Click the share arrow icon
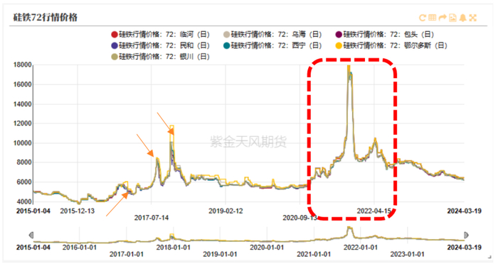 coord(443,18)
